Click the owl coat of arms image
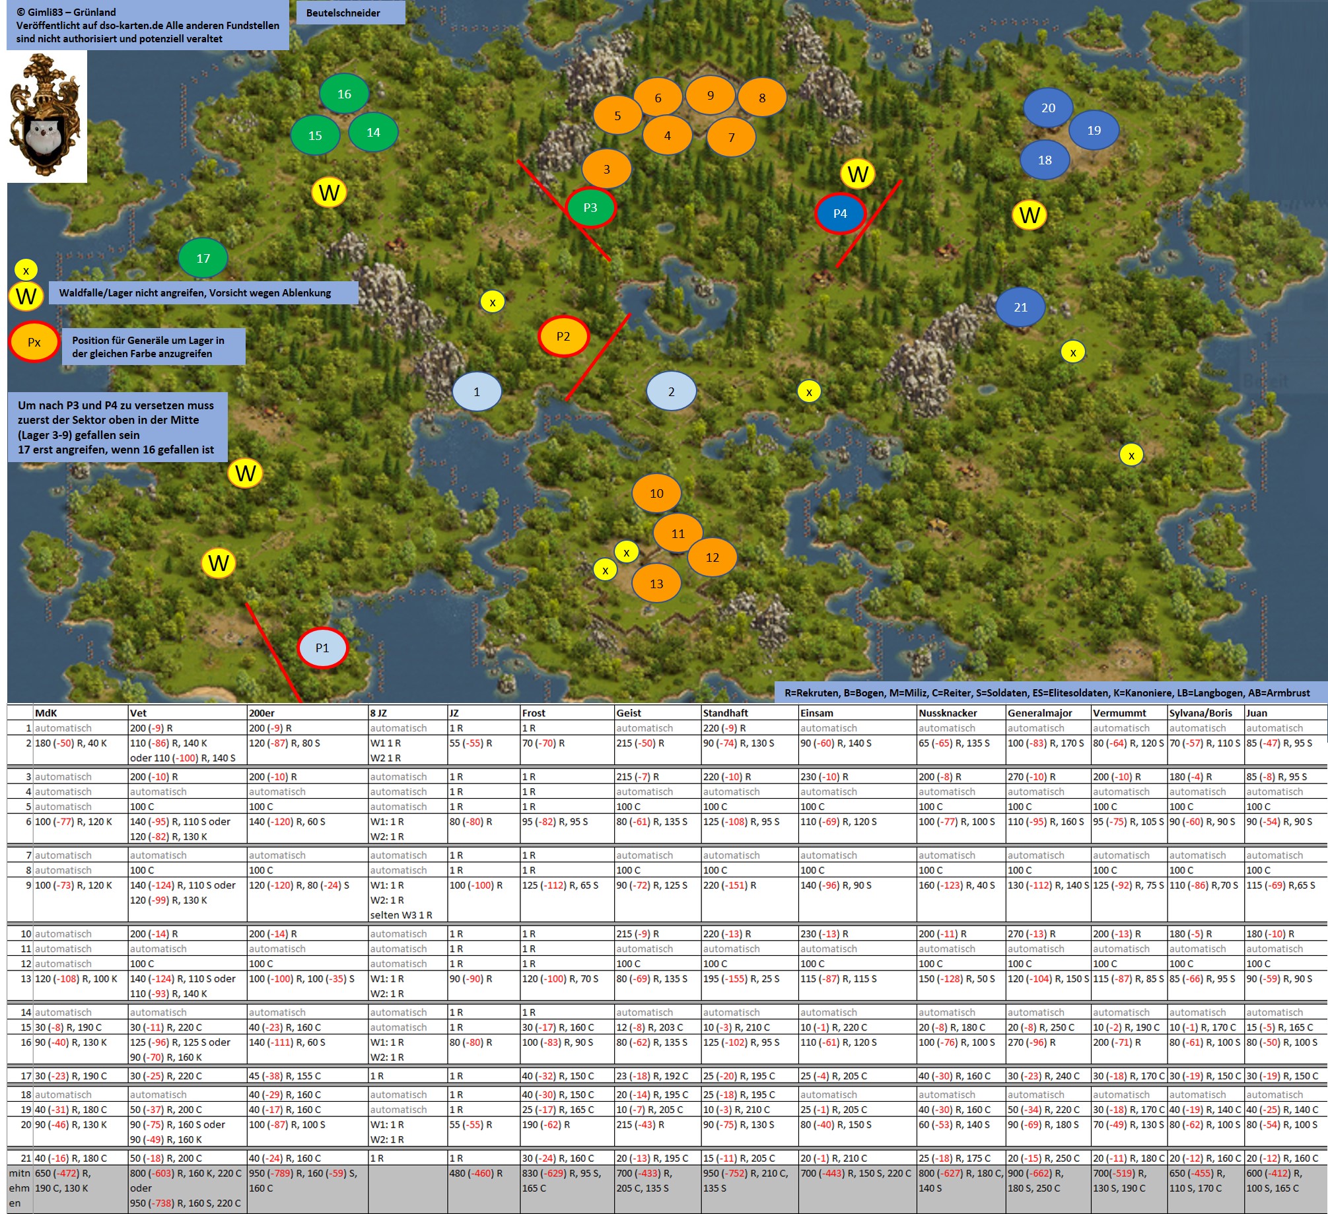 click(46, 117)
